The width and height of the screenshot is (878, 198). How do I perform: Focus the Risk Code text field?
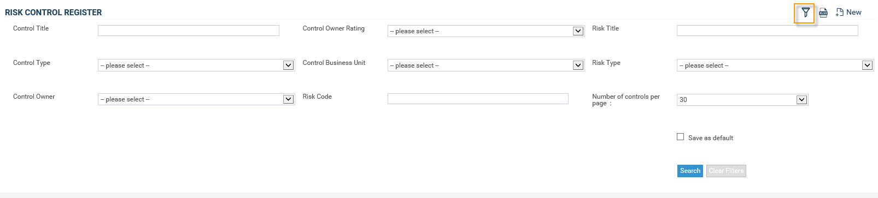(478, 99)
